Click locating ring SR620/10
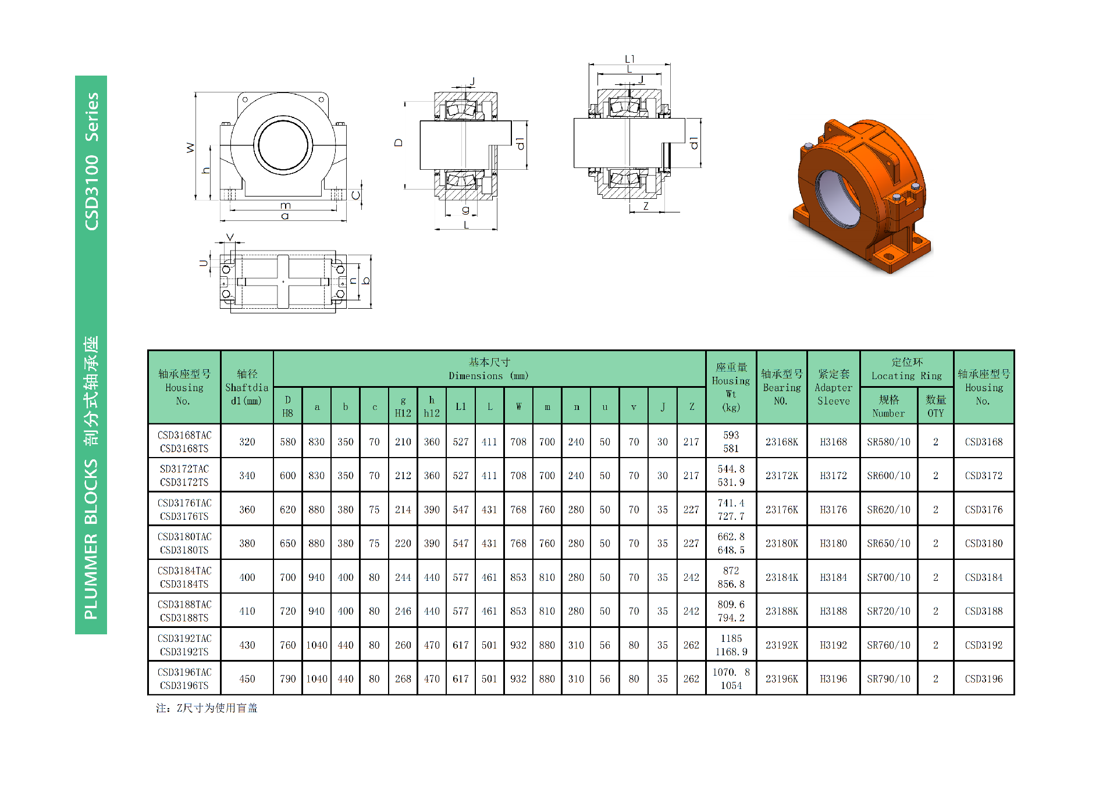1117x789 pixels. tap(889, 509)
